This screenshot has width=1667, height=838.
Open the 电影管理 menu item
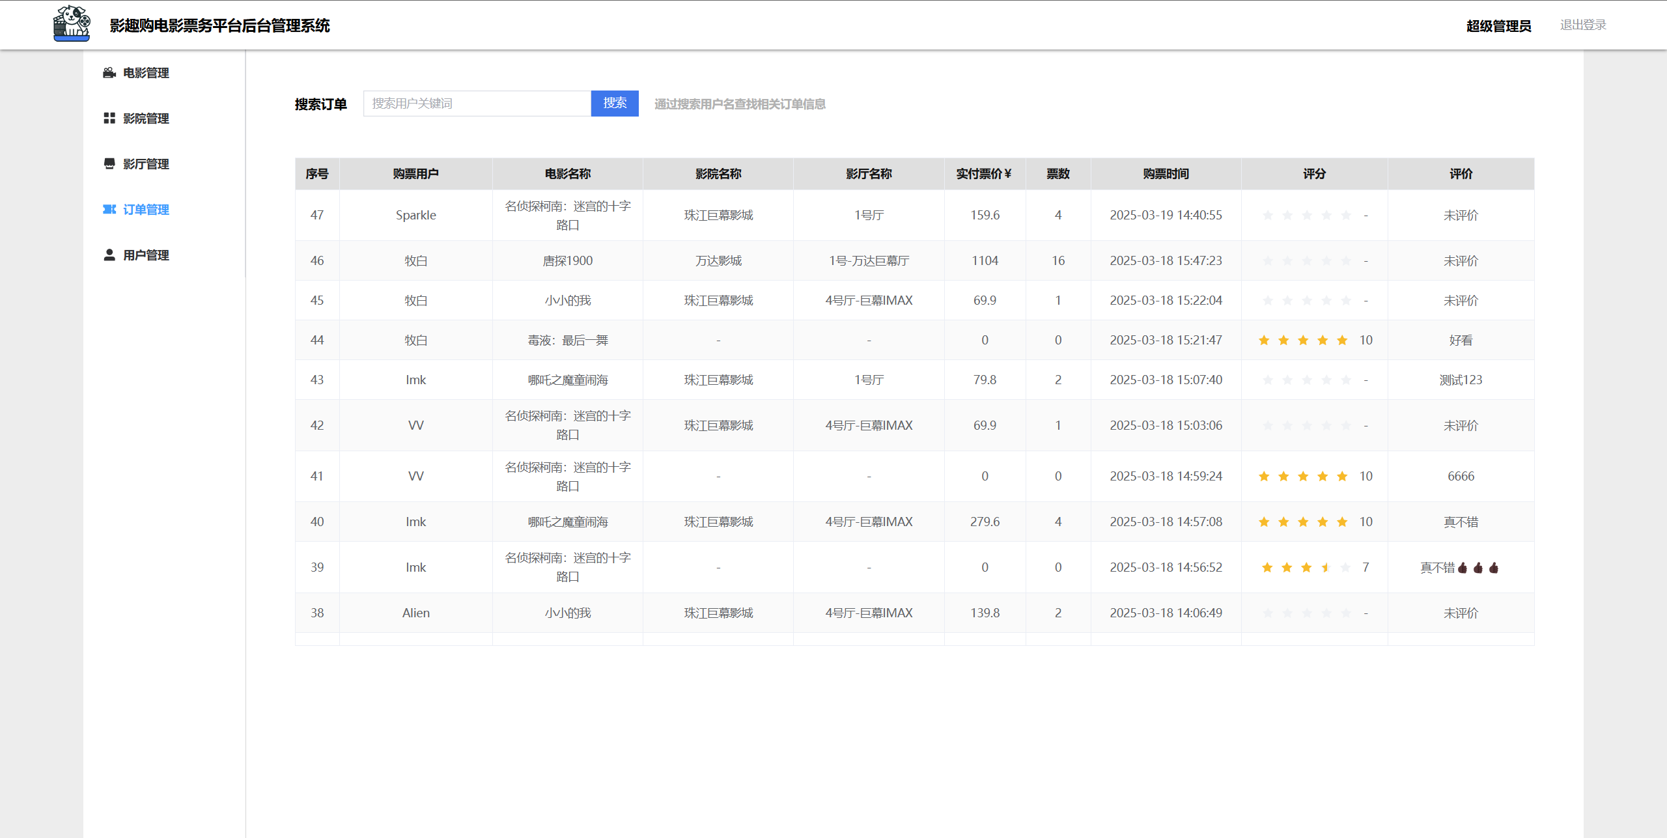click(145, 73)
